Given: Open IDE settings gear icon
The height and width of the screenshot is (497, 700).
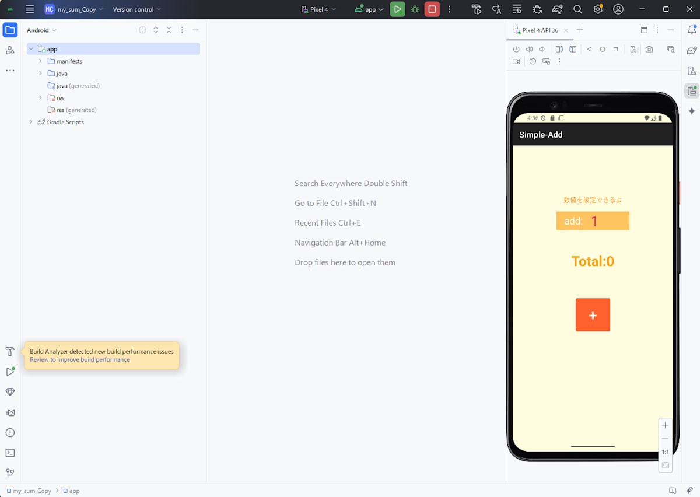Looking at the screenshot, I should (x=598, y=9).
